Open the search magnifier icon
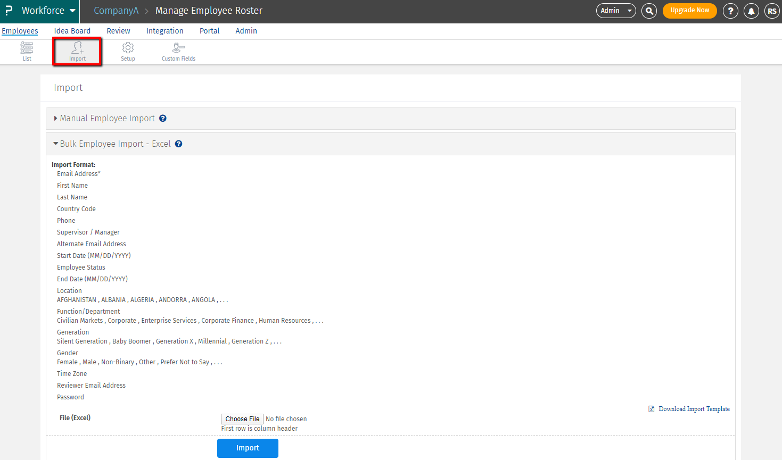Screen dimensions: 782x460 tap(649, 11)
